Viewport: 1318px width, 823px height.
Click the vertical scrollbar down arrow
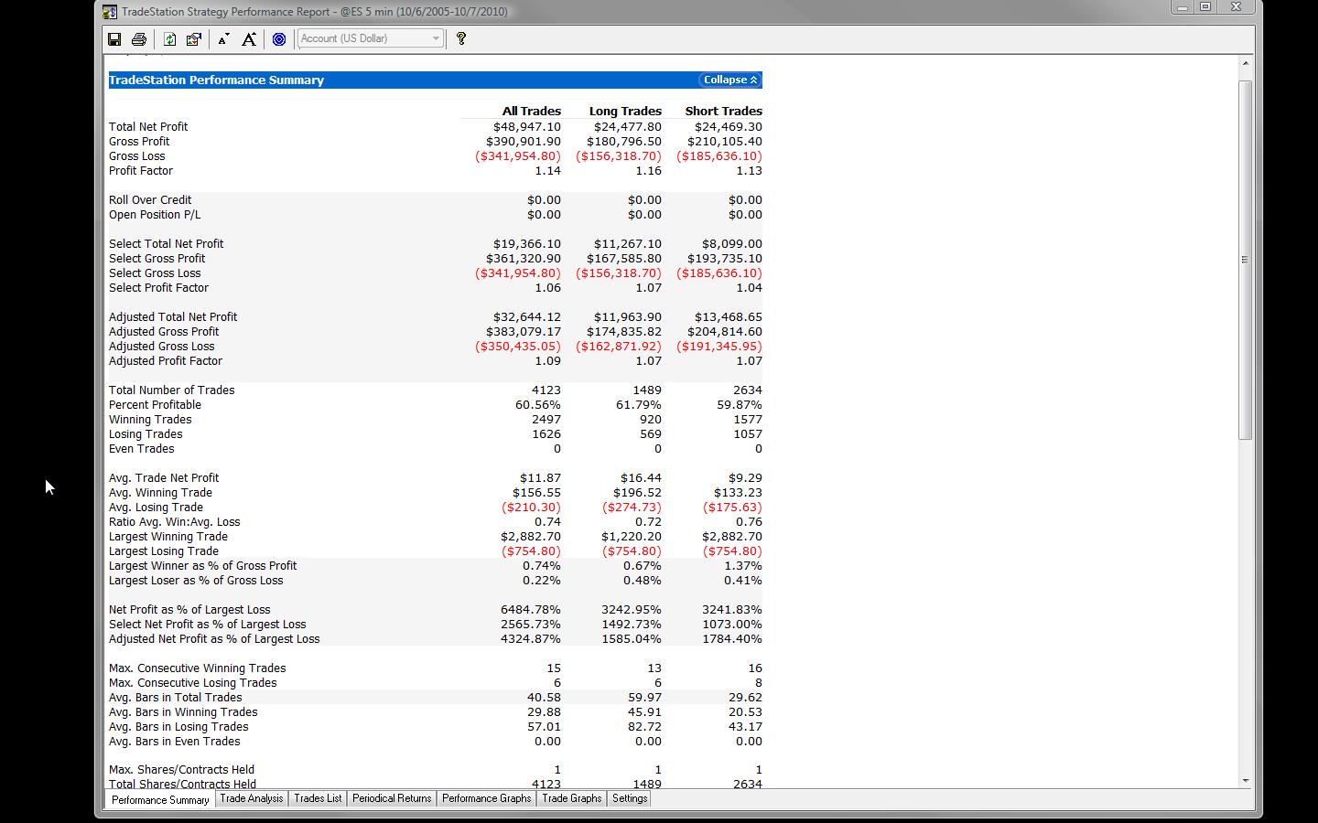point(1245,781)
